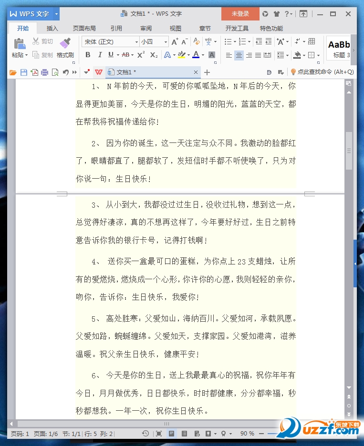Viewport: 364px width, 446px height.
Task: Click the 未登录 login button
Action: pos(240,14)
